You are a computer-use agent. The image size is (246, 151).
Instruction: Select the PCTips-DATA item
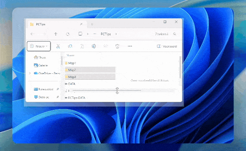pyautogui.click(x=75, y=98)
